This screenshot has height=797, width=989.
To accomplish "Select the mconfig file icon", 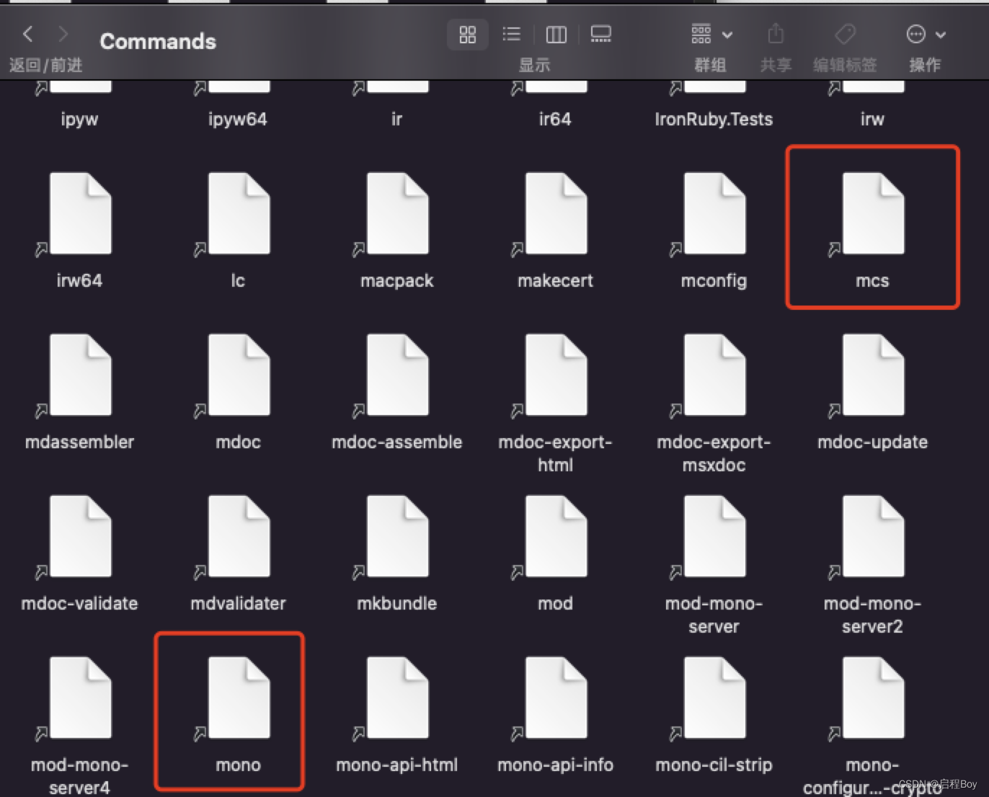I will (x=714, y=213).
